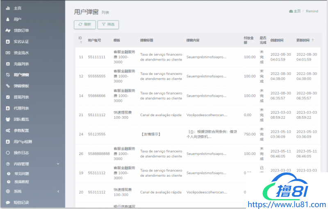Select 常见问题 submenu item
Image resolution: width=328 pixels, height=209 pixels.
(21, 174)
